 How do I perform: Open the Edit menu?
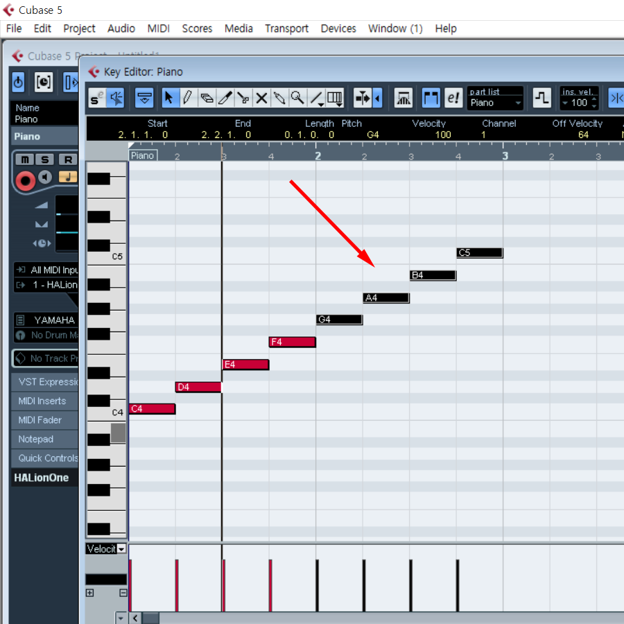(x=42, y=28)
